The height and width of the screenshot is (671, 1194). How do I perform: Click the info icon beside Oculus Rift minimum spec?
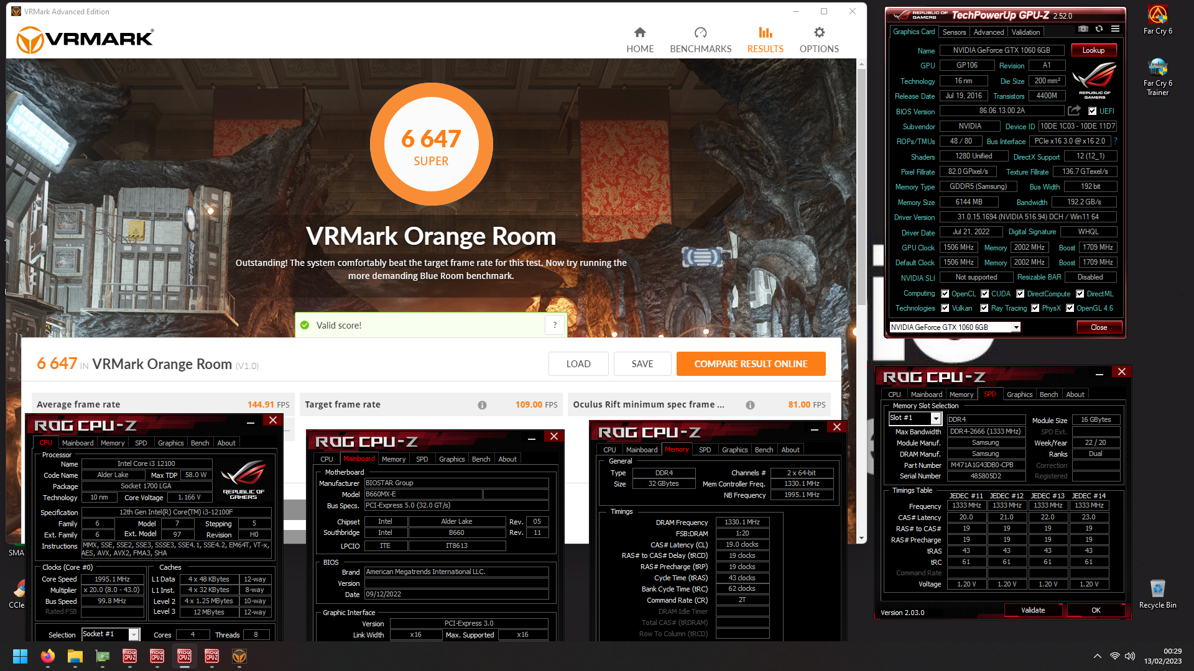(x=750, y=405)
